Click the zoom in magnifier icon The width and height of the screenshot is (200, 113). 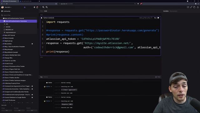(43, 7)
